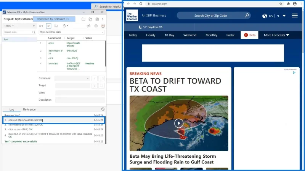The height and width of the screenshot is (171, 305).
Task: Open weather.com hamburger menu
Action: [x=295, y=16]
